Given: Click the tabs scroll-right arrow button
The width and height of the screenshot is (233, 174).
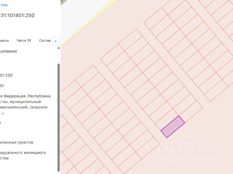Looking at the screenshot, I should pos(56,41).
